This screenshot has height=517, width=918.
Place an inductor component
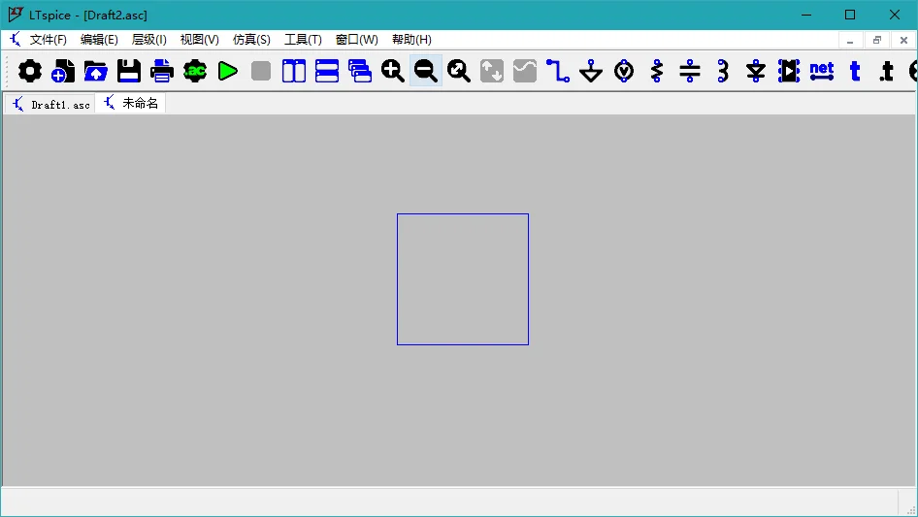[x=723, y=72]
